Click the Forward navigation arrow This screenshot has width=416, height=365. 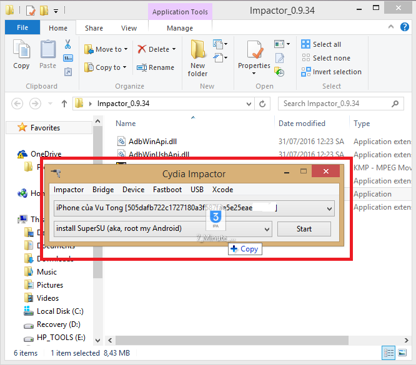coord(35,104)
